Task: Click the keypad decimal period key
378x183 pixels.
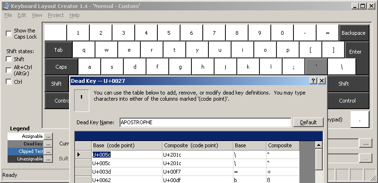Action: [x=360, y=119]
